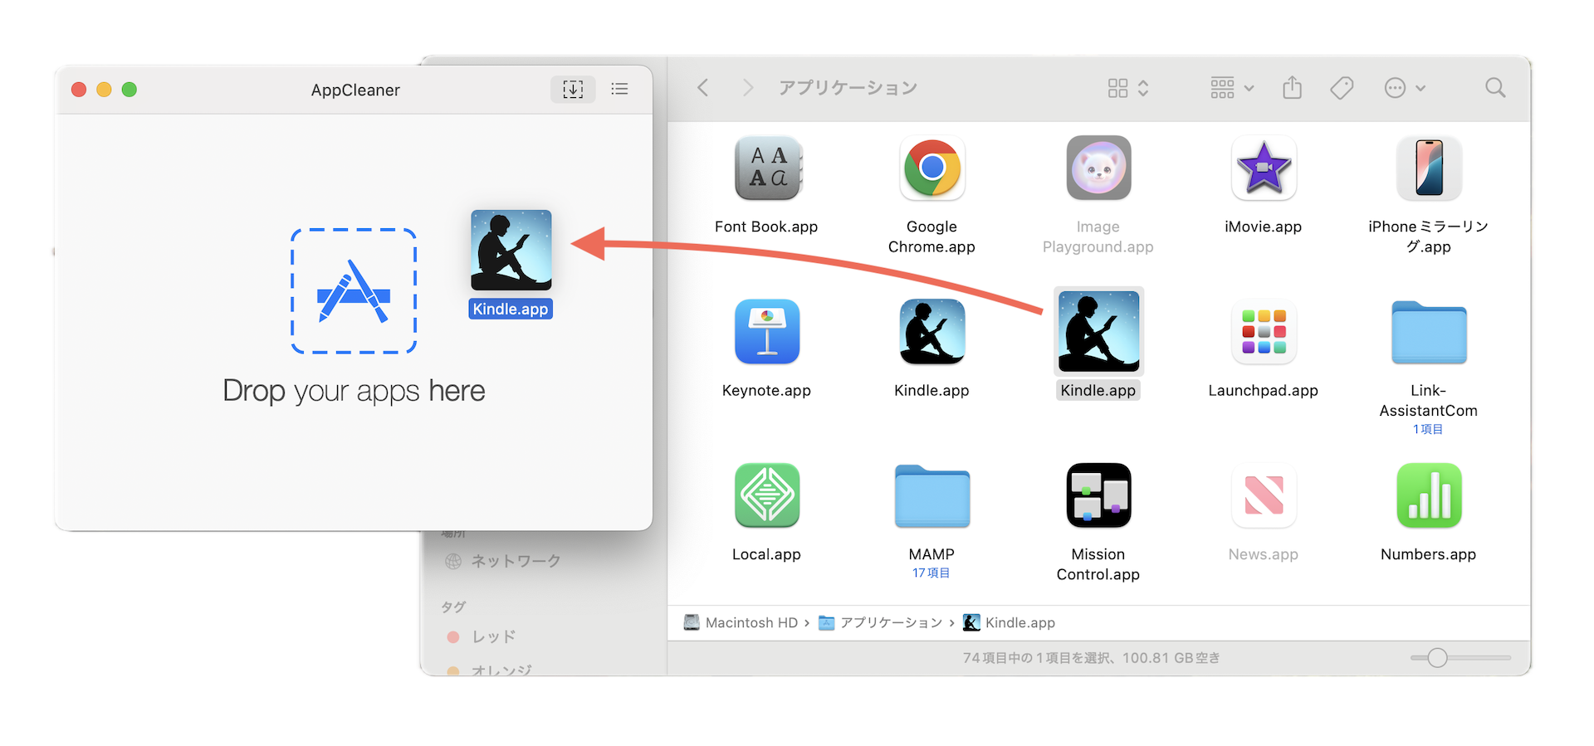Close the AppCleaner window
The height and width of the screenshot is (746, 1594).
[79, 90]
